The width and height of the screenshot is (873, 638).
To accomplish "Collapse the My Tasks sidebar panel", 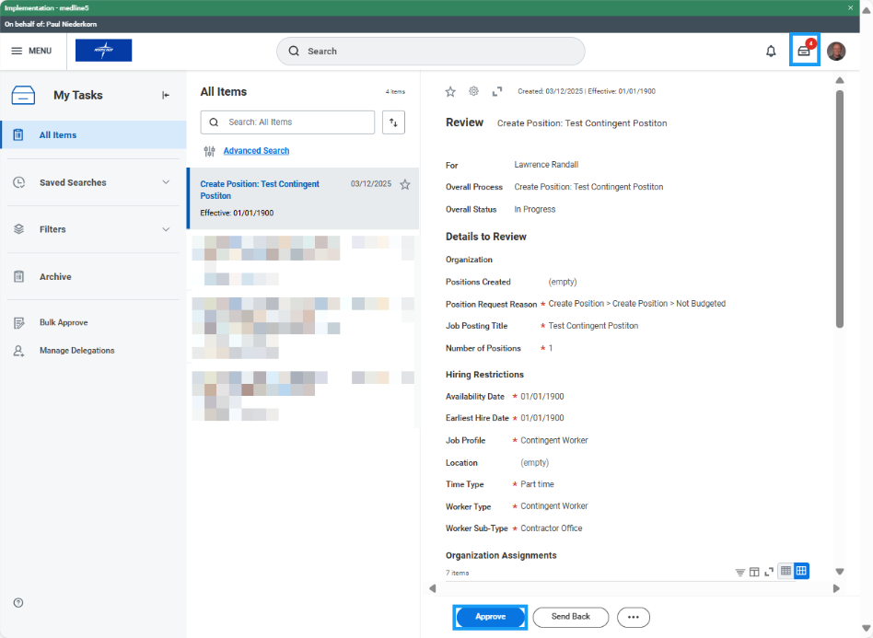I will click(166, 94).
